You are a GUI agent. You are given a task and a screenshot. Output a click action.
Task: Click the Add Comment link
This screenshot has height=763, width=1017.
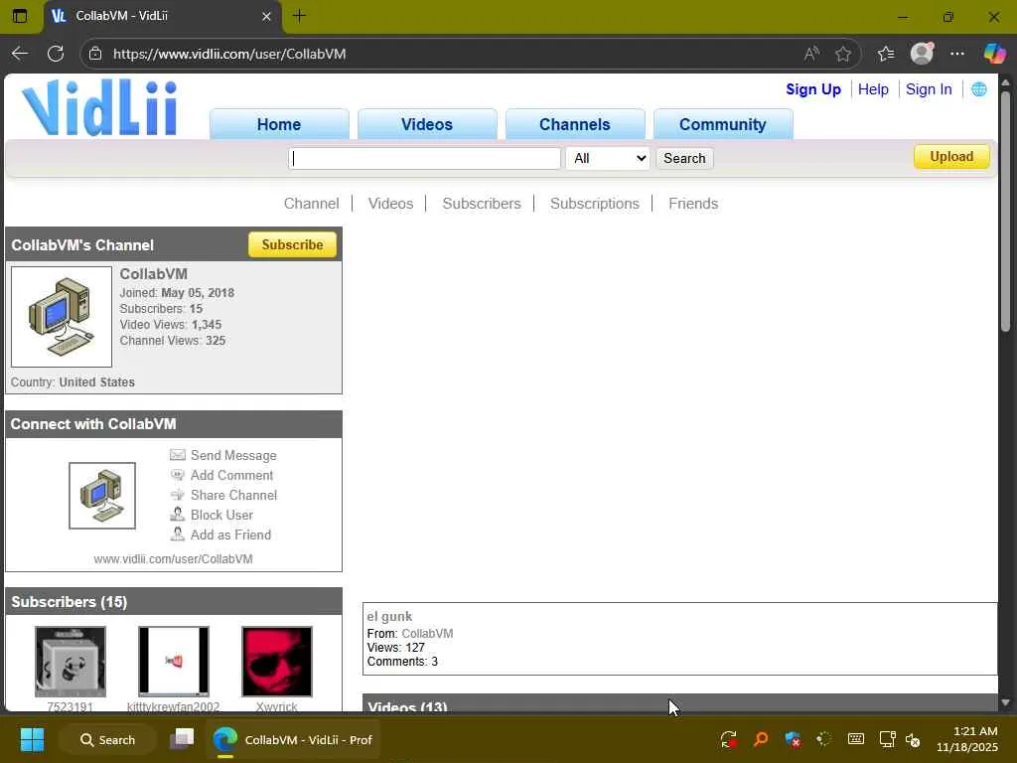coord(231,476)
